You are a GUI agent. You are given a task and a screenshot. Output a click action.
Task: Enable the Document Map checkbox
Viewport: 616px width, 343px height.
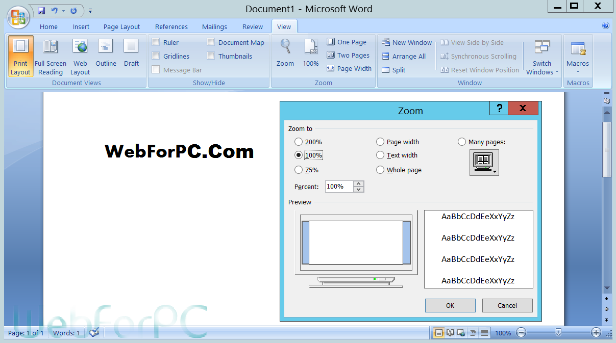pyautogui.click(x=211, y=42)
